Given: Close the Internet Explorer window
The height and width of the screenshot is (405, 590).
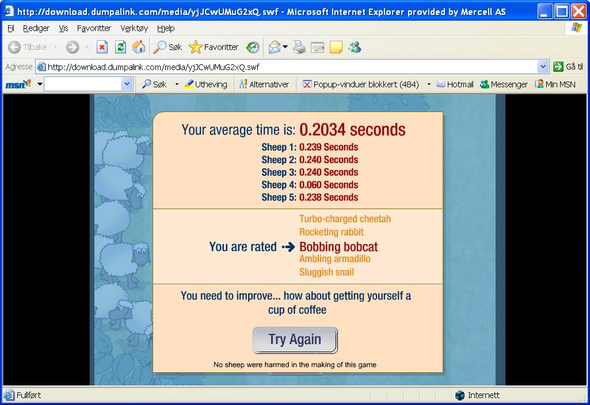Looking at the screenshot, I should pyautogui.click(x=578, y=11).
